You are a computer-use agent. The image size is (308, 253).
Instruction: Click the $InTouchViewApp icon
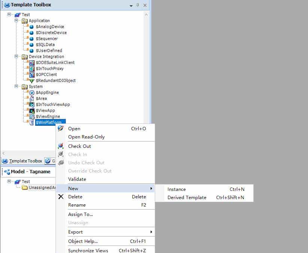pyautogui.click(x=31, y=104)
